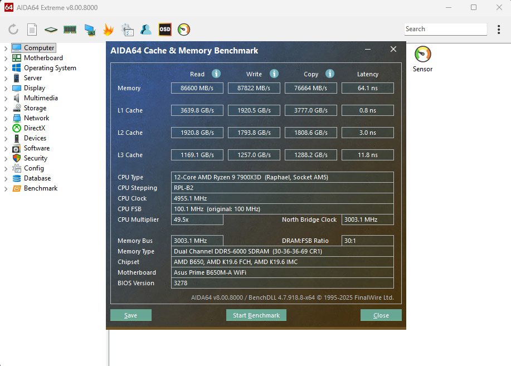Click the Write column info icon

(x=274, y=74)
